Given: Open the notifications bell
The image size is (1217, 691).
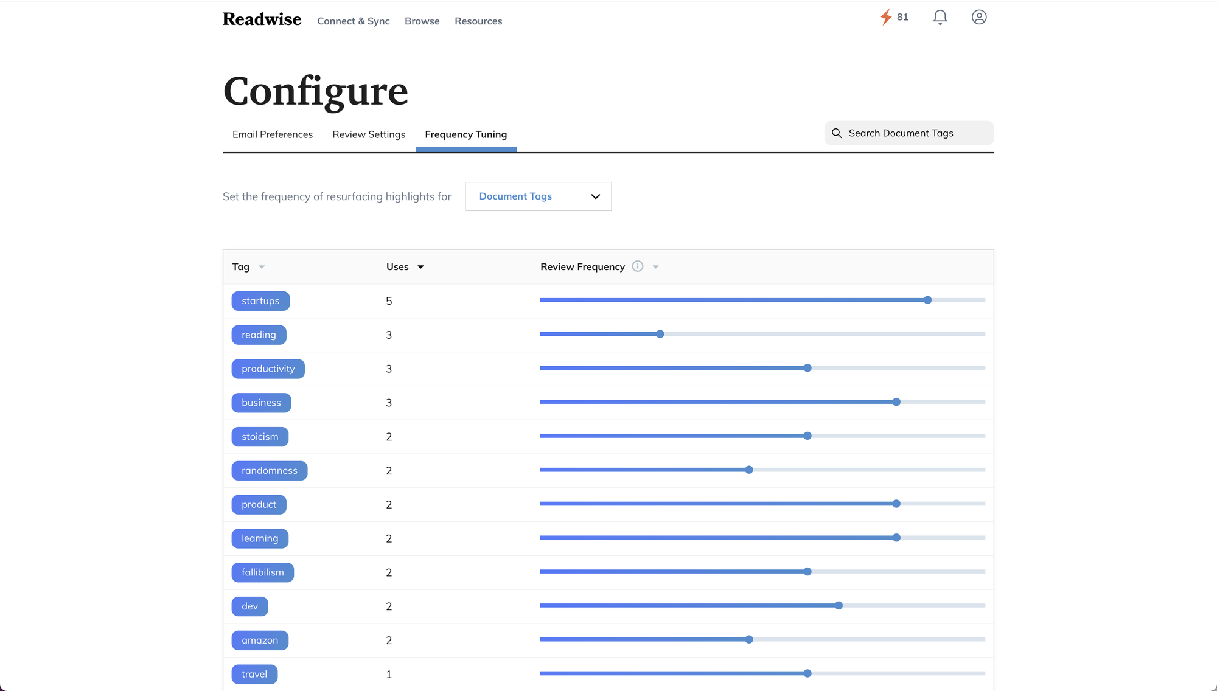Looking at the screenshot, I should (940, 17).
